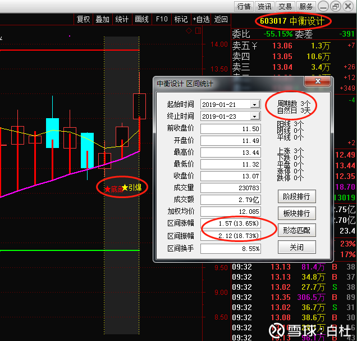Click the 板块排行 button
The image size is (357, 341).
point(297,213)
